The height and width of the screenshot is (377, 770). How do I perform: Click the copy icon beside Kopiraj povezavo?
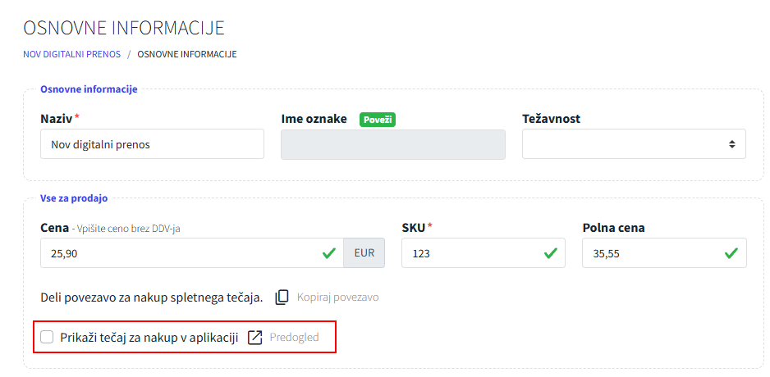[282, 297]
